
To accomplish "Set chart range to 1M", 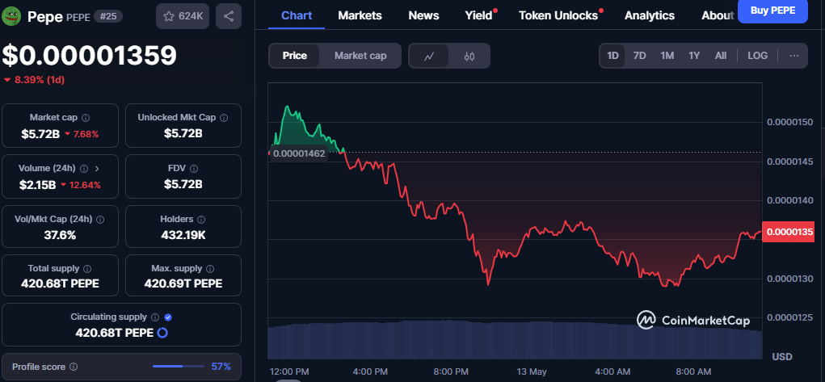I will click(667, 56).
